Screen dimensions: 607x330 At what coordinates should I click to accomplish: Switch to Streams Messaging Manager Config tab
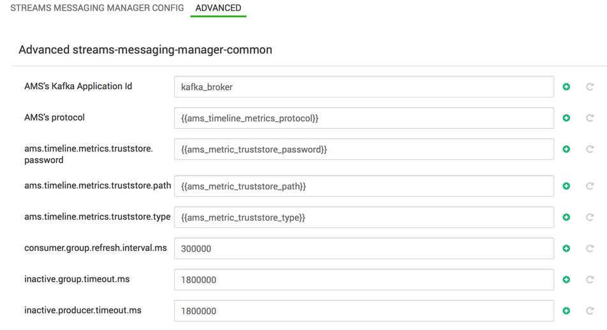[x=97, y=8]
